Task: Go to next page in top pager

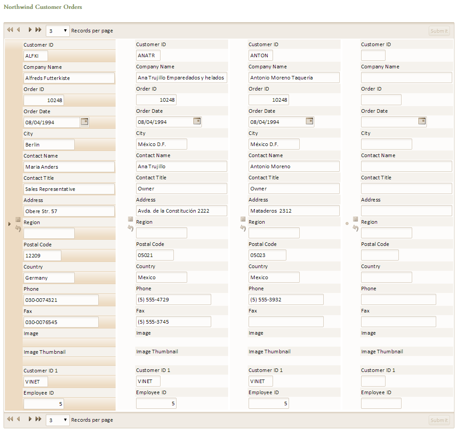Action: coord(30,30)
